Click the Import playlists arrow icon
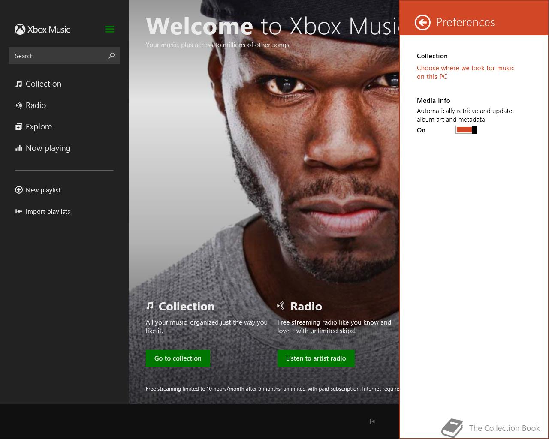The image size is (549, 439). pos(18,211)
